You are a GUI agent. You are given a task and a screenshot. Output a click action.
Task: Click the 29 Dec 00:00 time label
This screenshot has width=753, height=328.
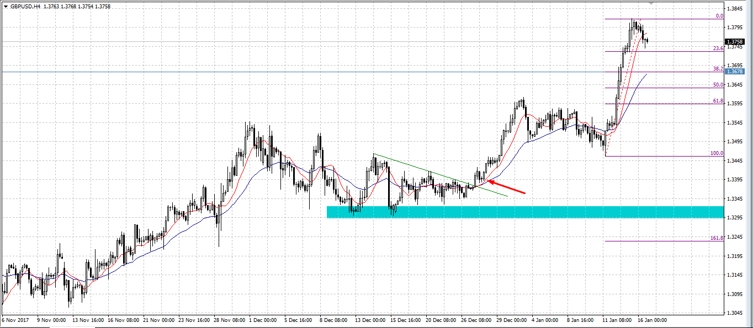(x=512, y=320)
